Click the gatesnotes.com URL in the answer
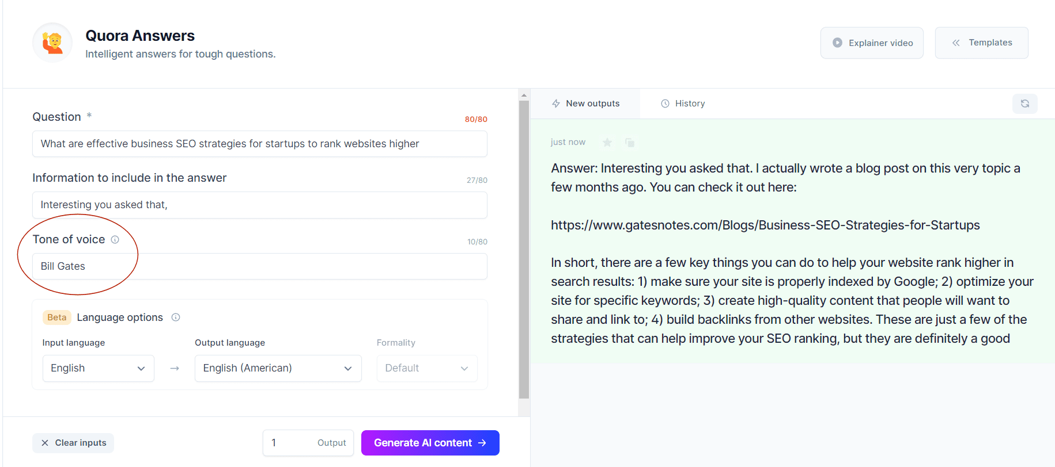This screenshot has height=467, width=1055. [765, 225]
